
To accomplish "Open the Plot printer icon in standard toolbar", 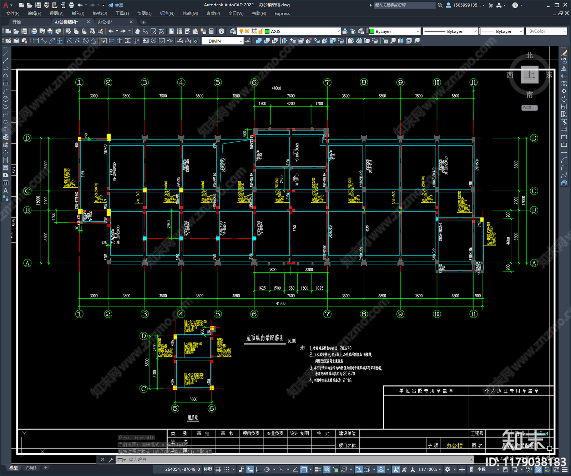I will [34, 31].
